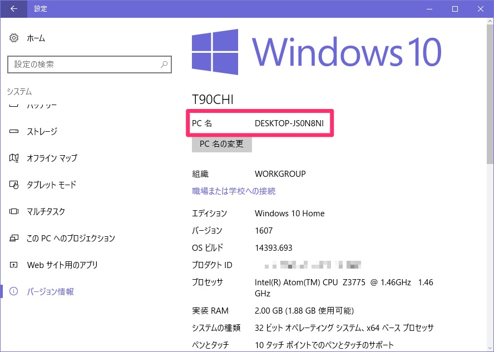
Task: Select the Projecting to this PC icon
Action: click(13, 238)
